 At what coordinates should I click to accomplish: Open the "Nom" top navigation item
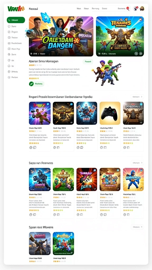click(79, 8)
